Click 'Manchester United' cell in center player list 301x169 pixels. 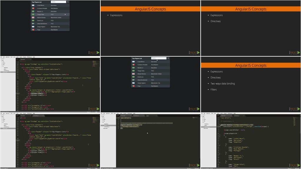[156, 74]
